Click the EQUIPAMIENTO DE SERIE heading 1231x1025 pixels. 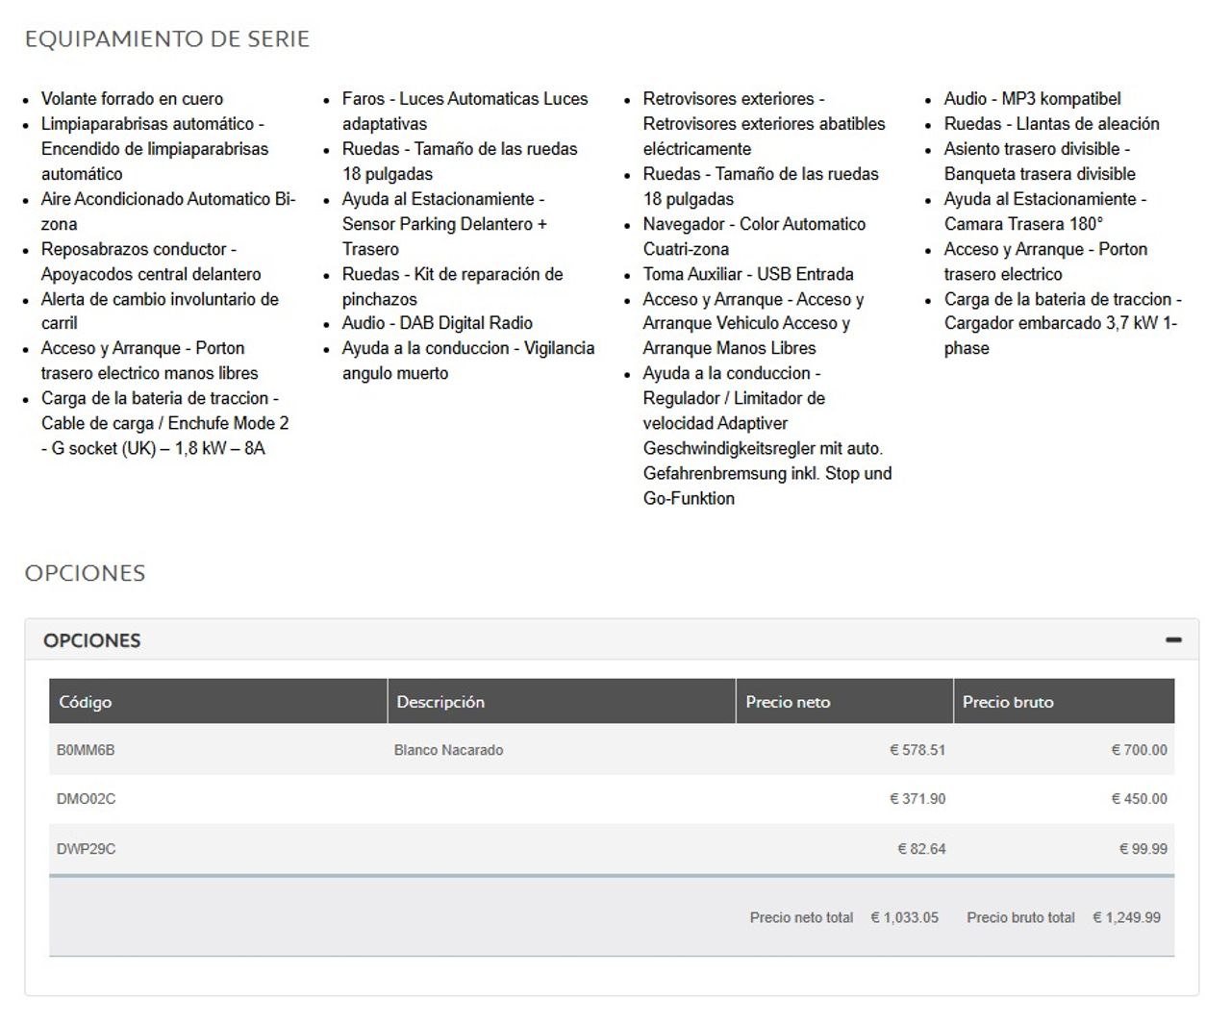tap(167, 39)
